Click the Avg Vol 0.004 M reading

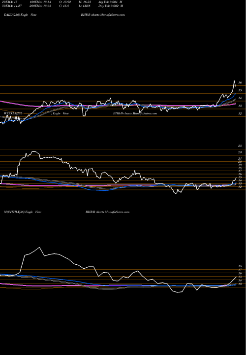(x=111, y=2)
